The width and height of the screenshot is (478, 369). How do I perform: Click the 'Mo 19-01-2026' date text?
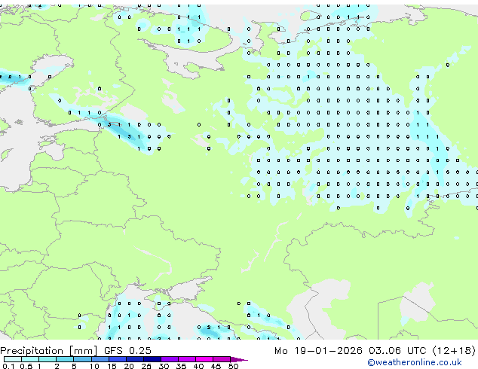pos(318,351)
